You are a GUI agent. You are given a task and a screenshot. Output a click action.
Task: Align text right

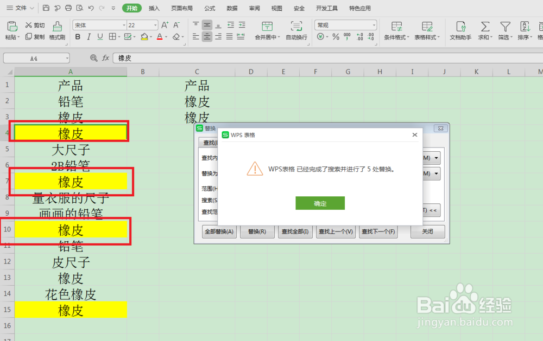pyautogui.click(x=218, y=36)
